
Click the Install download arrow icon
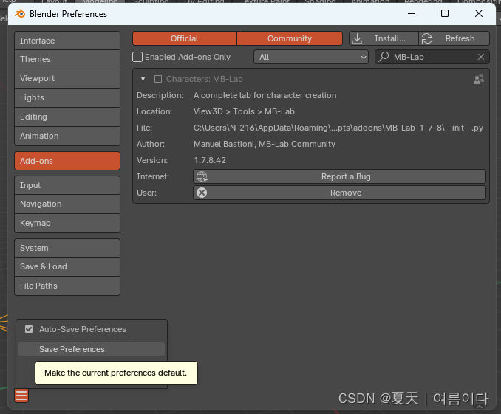coord(357,38)
